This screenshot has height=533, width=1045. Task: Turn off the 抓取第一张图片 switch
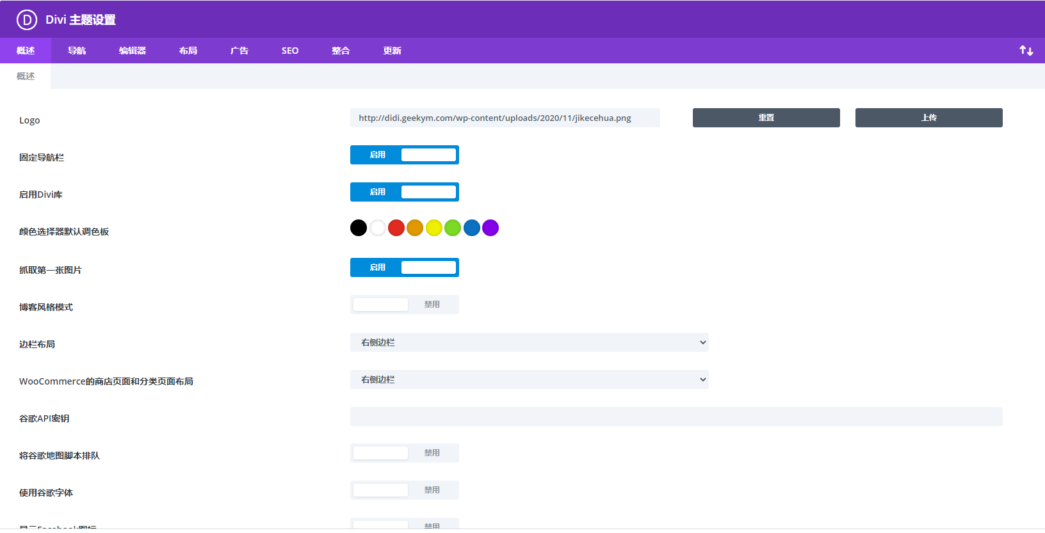405,267
